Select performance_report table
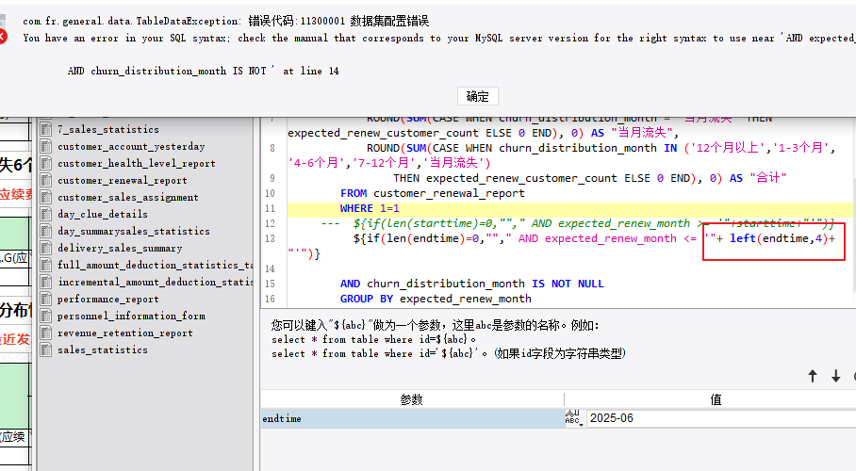 coord(108,299)
